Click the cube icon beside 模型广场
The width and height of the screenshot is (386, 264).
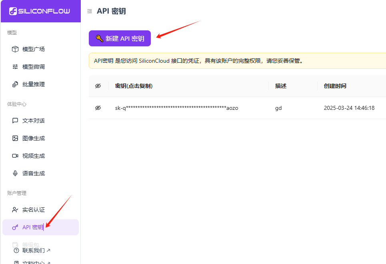click(15, 49)
